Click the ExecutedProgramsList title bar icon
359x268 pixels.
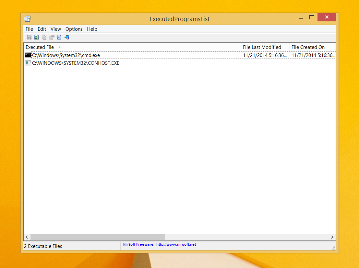[x=28, y=19]
